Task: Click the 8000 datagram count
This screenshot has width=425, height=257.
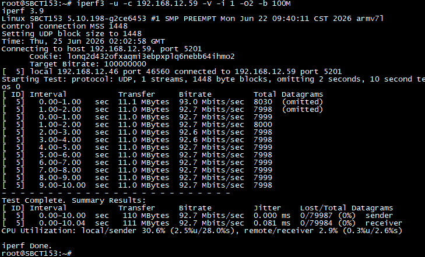Action: coord(263,125)
